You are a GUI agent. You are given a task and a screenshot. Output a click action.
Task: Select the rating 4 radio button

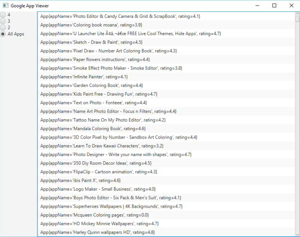point(3,15)
